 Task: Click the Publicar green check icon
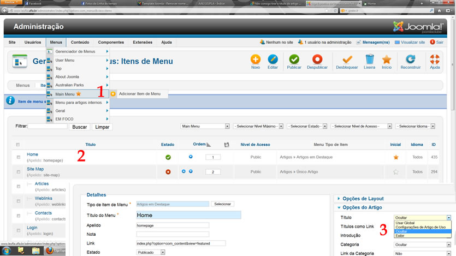[x=294, y=59]
